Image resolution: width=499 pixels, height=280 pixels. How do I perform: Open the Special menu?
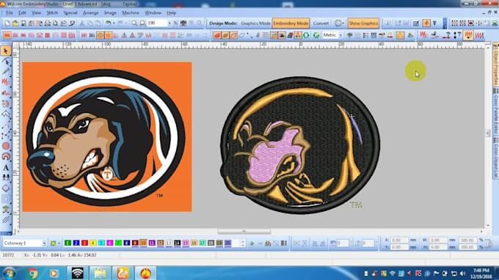[x=70, y=13]
